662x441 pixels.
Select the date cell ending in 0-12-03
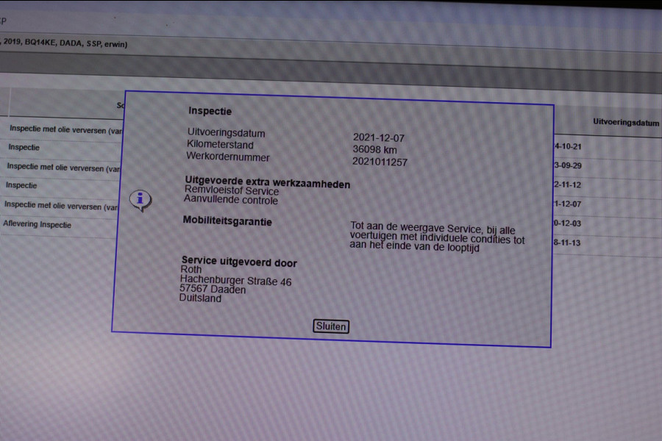coord(566,223)
